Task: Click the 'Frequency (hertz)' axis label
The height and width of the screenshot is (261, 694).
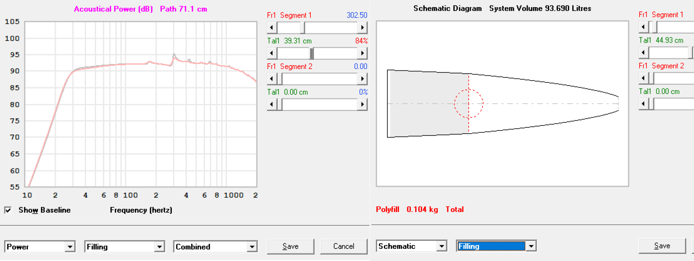Action: click(x=141, y=210)
